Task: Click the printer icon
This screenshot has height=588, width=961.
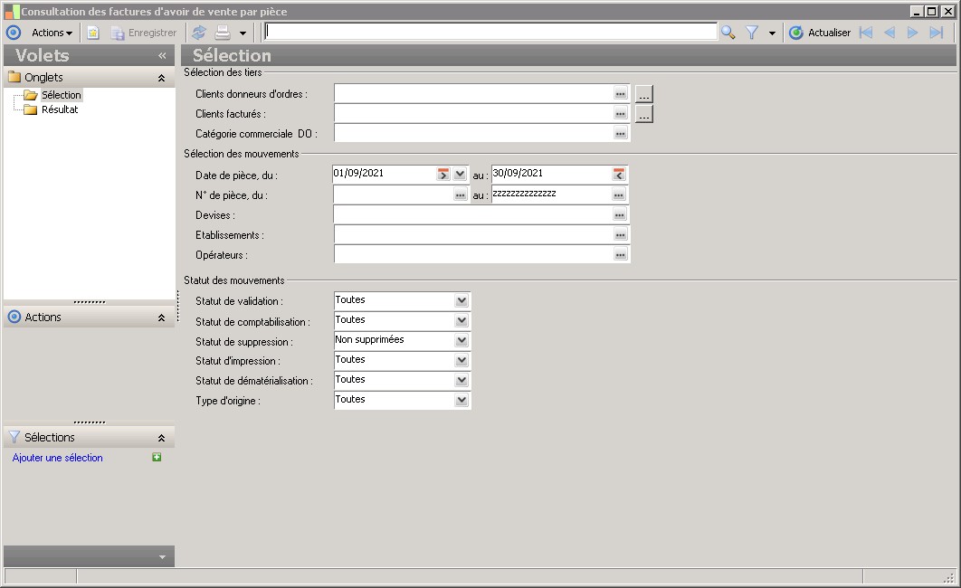Action: [x=223, y=33]
